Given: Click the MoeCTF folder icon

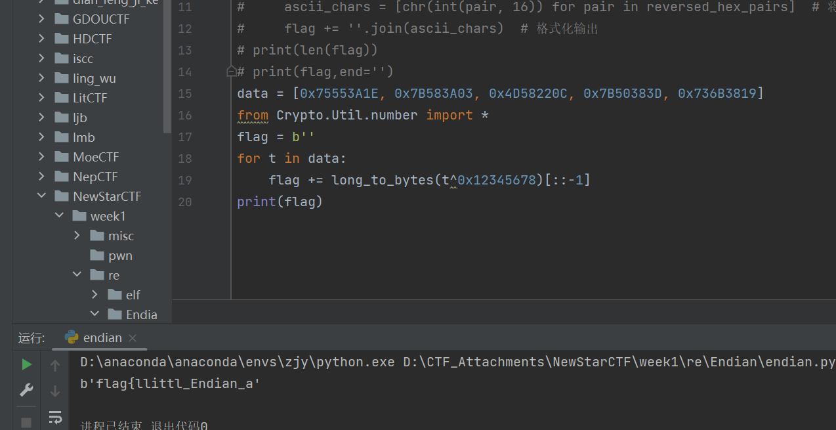Looking at the screenshot, I should click(x=62, y=157).
